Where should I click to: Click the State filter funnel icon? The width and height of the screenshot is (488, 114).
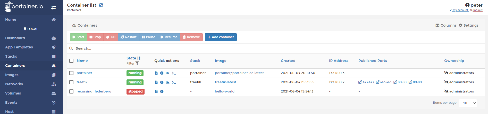(x=137, y=63)
